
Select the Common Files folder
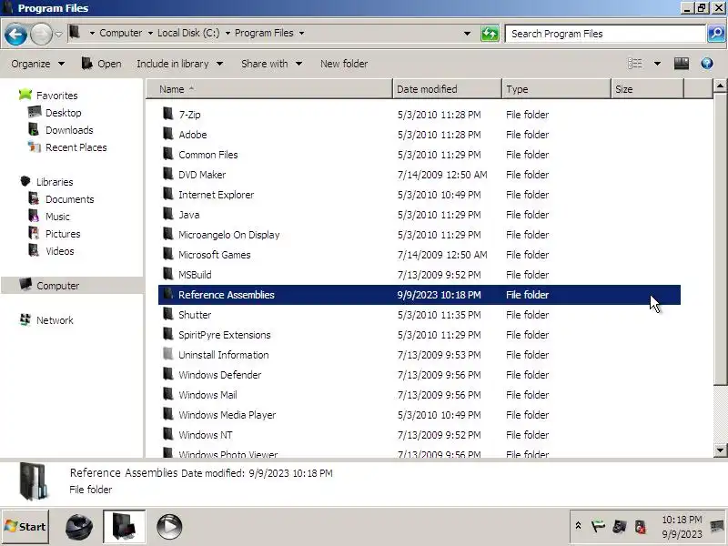pyautogui.click(x=420, y=155)
